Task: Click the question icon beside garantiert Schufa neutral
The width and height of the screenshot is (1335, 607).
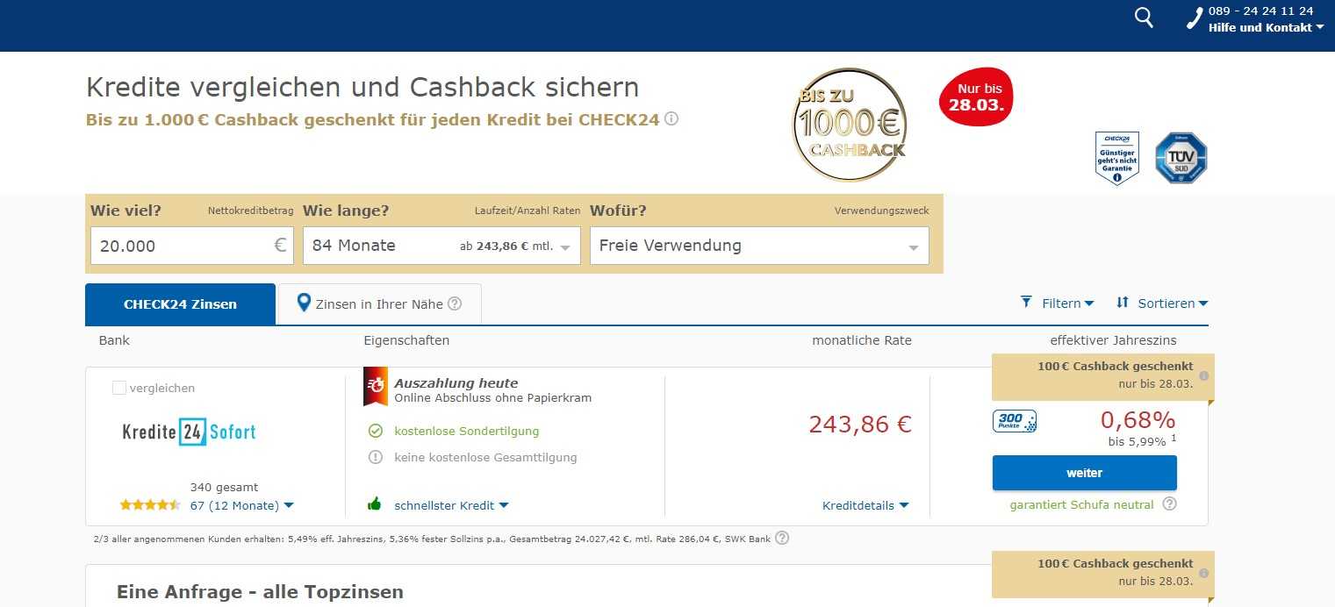Action: (1169, 503)
